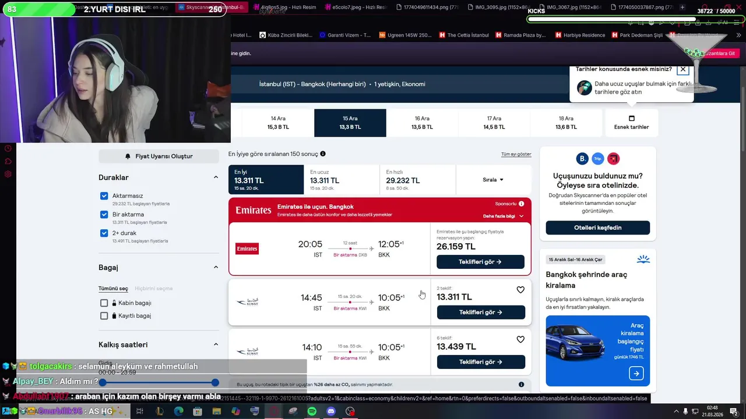Open File Explorer from the taskbar

[217, 411]
